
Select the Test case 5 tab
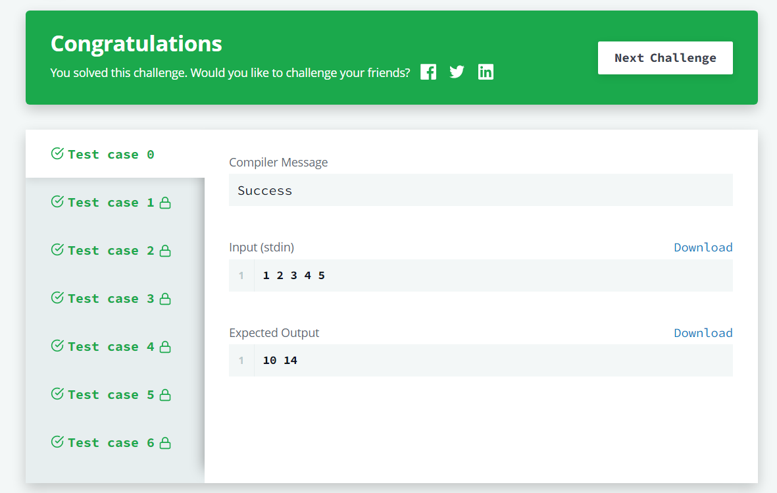(115, 394)
